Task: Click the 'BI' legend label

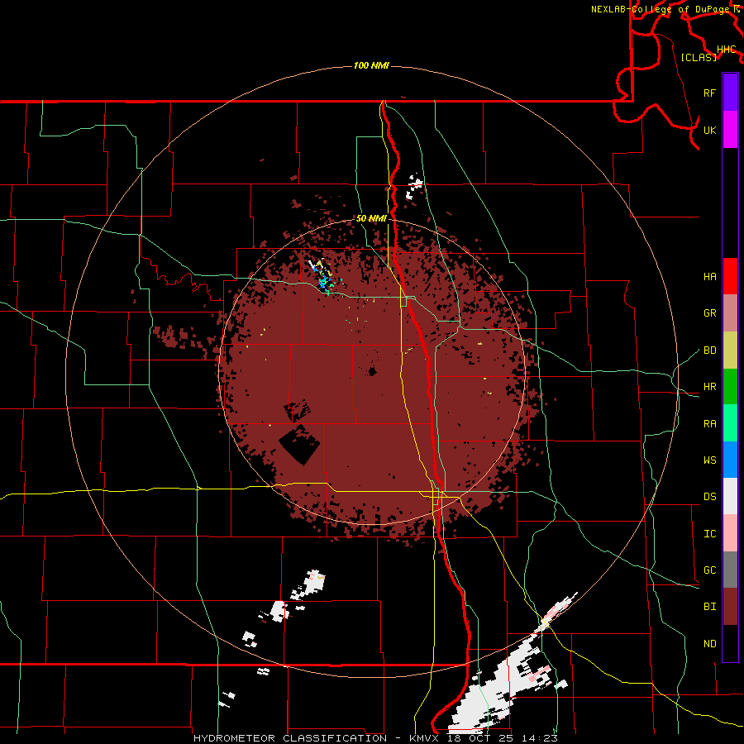Action: coord(709,607)
